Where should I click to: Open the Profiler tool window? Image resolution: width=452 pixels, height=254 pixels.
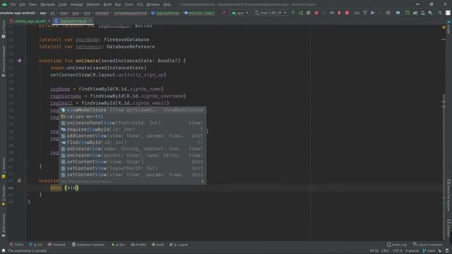click(138, 245)
